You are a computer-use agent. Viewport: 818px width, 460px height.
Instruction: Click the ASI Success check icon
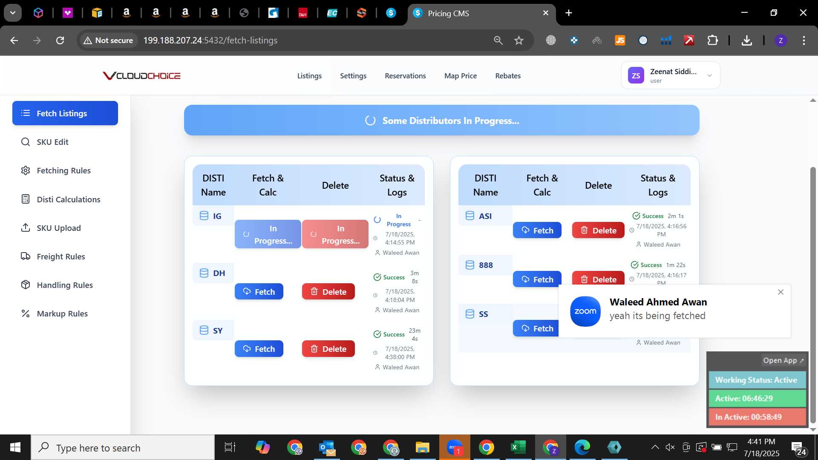pyautogui.click(x=636, y=216)
